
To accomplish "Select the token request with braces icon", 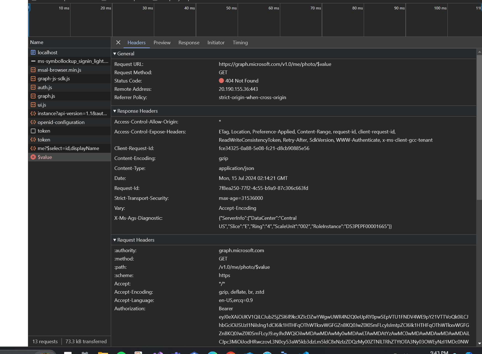I will (69, 140).
